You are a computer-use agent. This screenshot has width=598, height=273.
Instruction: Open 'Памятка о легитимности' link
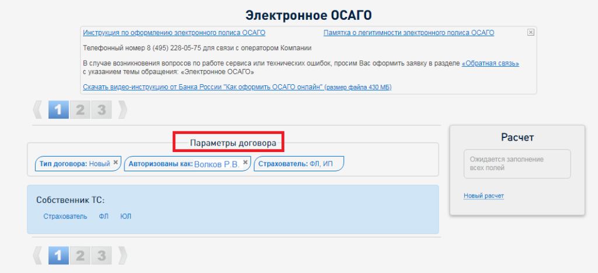click(408, 33)
